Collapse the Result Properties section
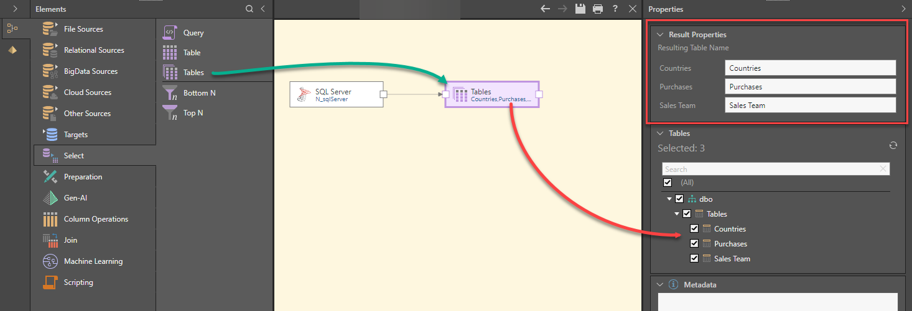The image size is (912, 311). (x=660, y=35)
